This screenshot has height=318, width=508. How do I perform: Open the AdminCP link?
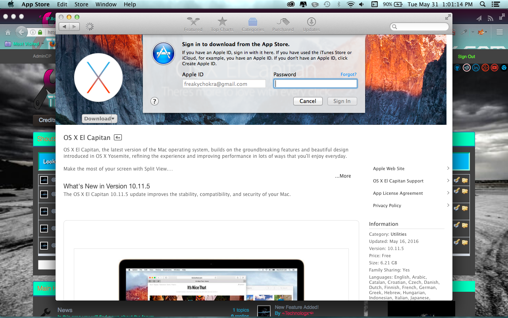(42, 56)
